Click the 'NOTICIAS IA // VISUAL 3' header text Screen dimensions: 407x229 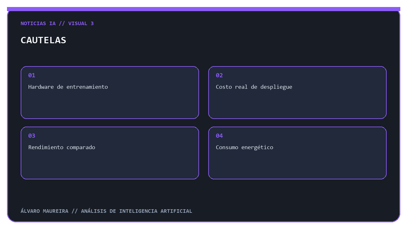coord(57,24)
